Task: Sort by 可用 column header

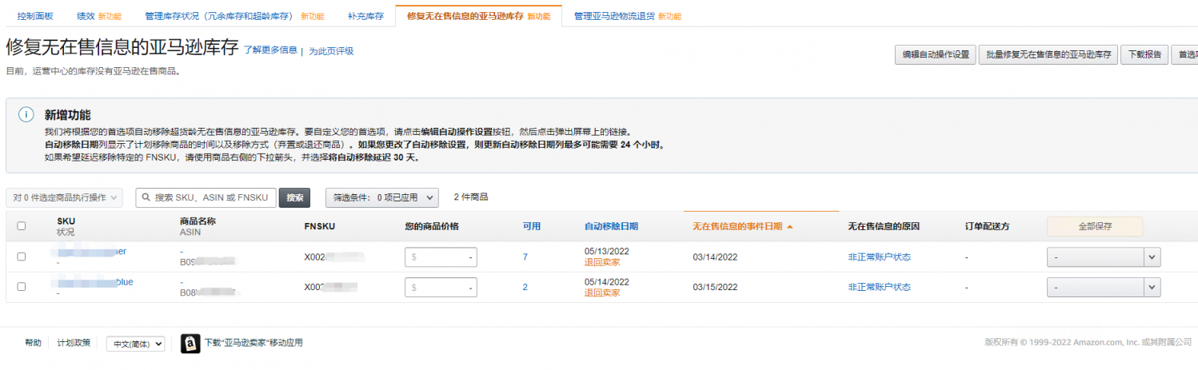Action: pyautogui.click(x=532, y=226)
